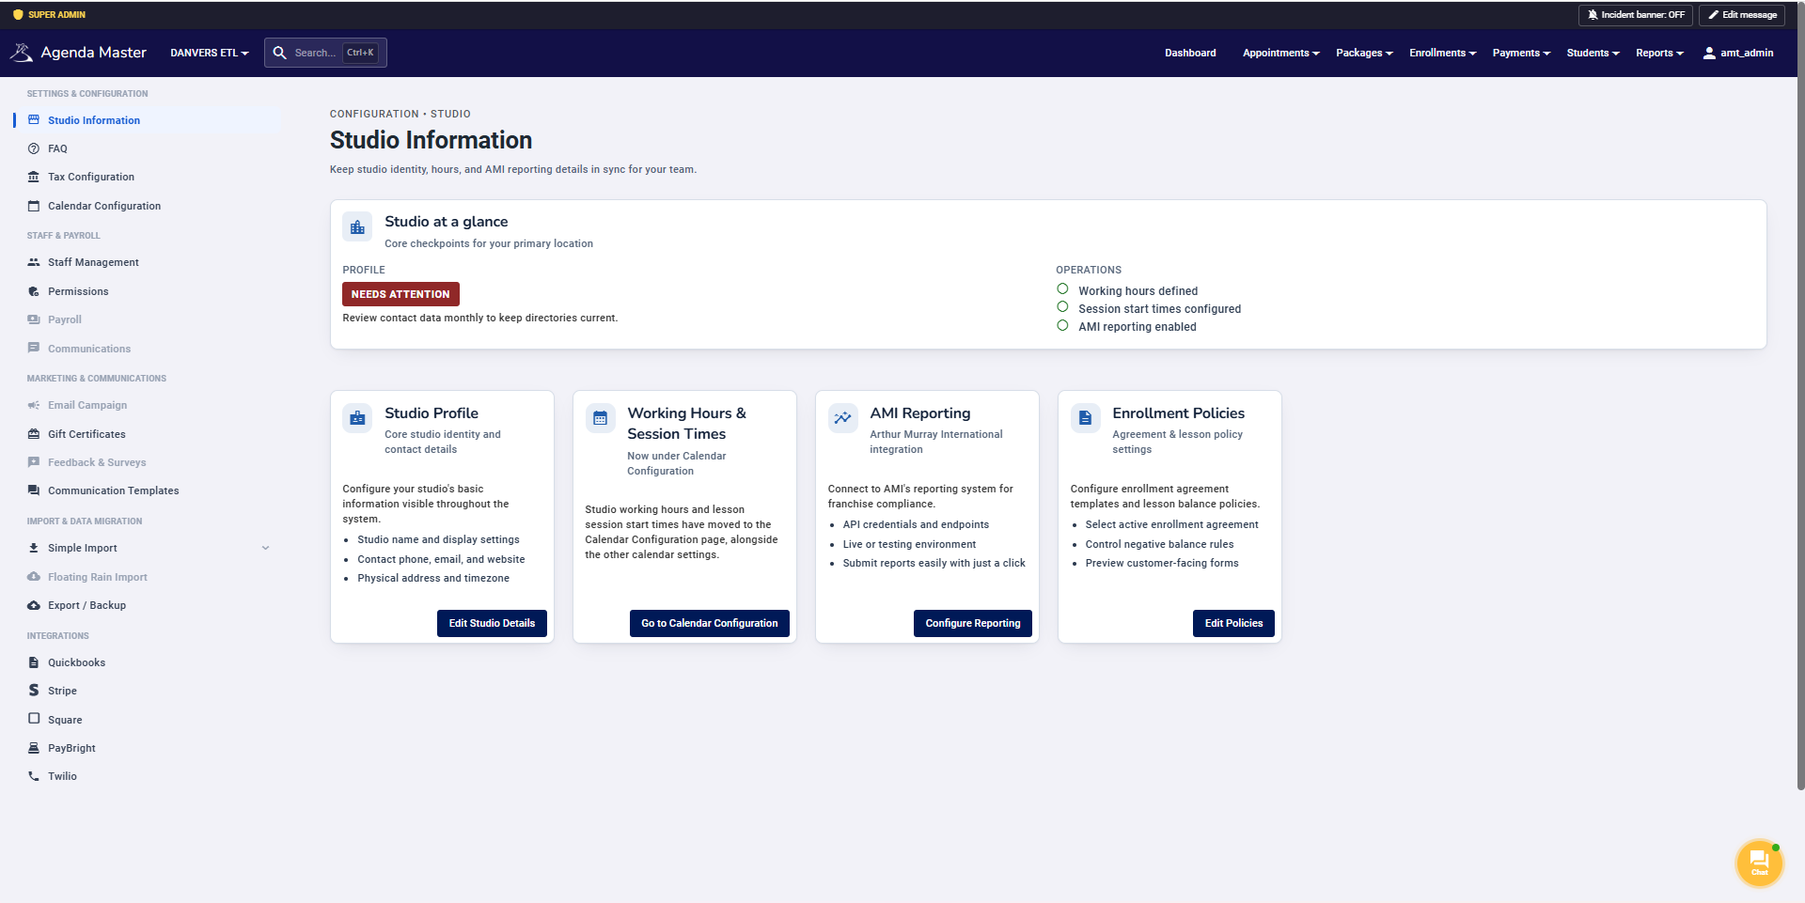Viewport: 1805px width, 903px height.
Task: Click the Edit Studio Details button
Action: click(492, 623)
